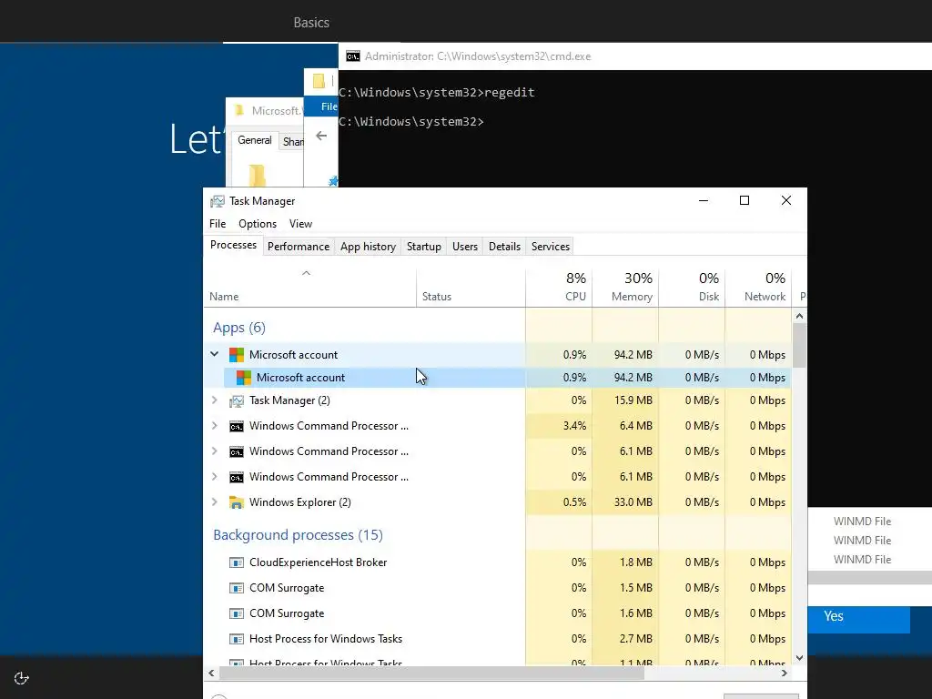Open the Users tab
The image size is (932, 699).
465,247
